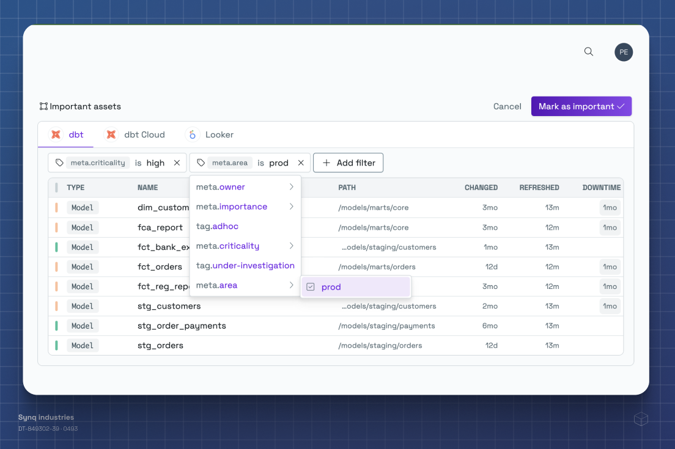Open the PE profile avatar

pos(624,52)
